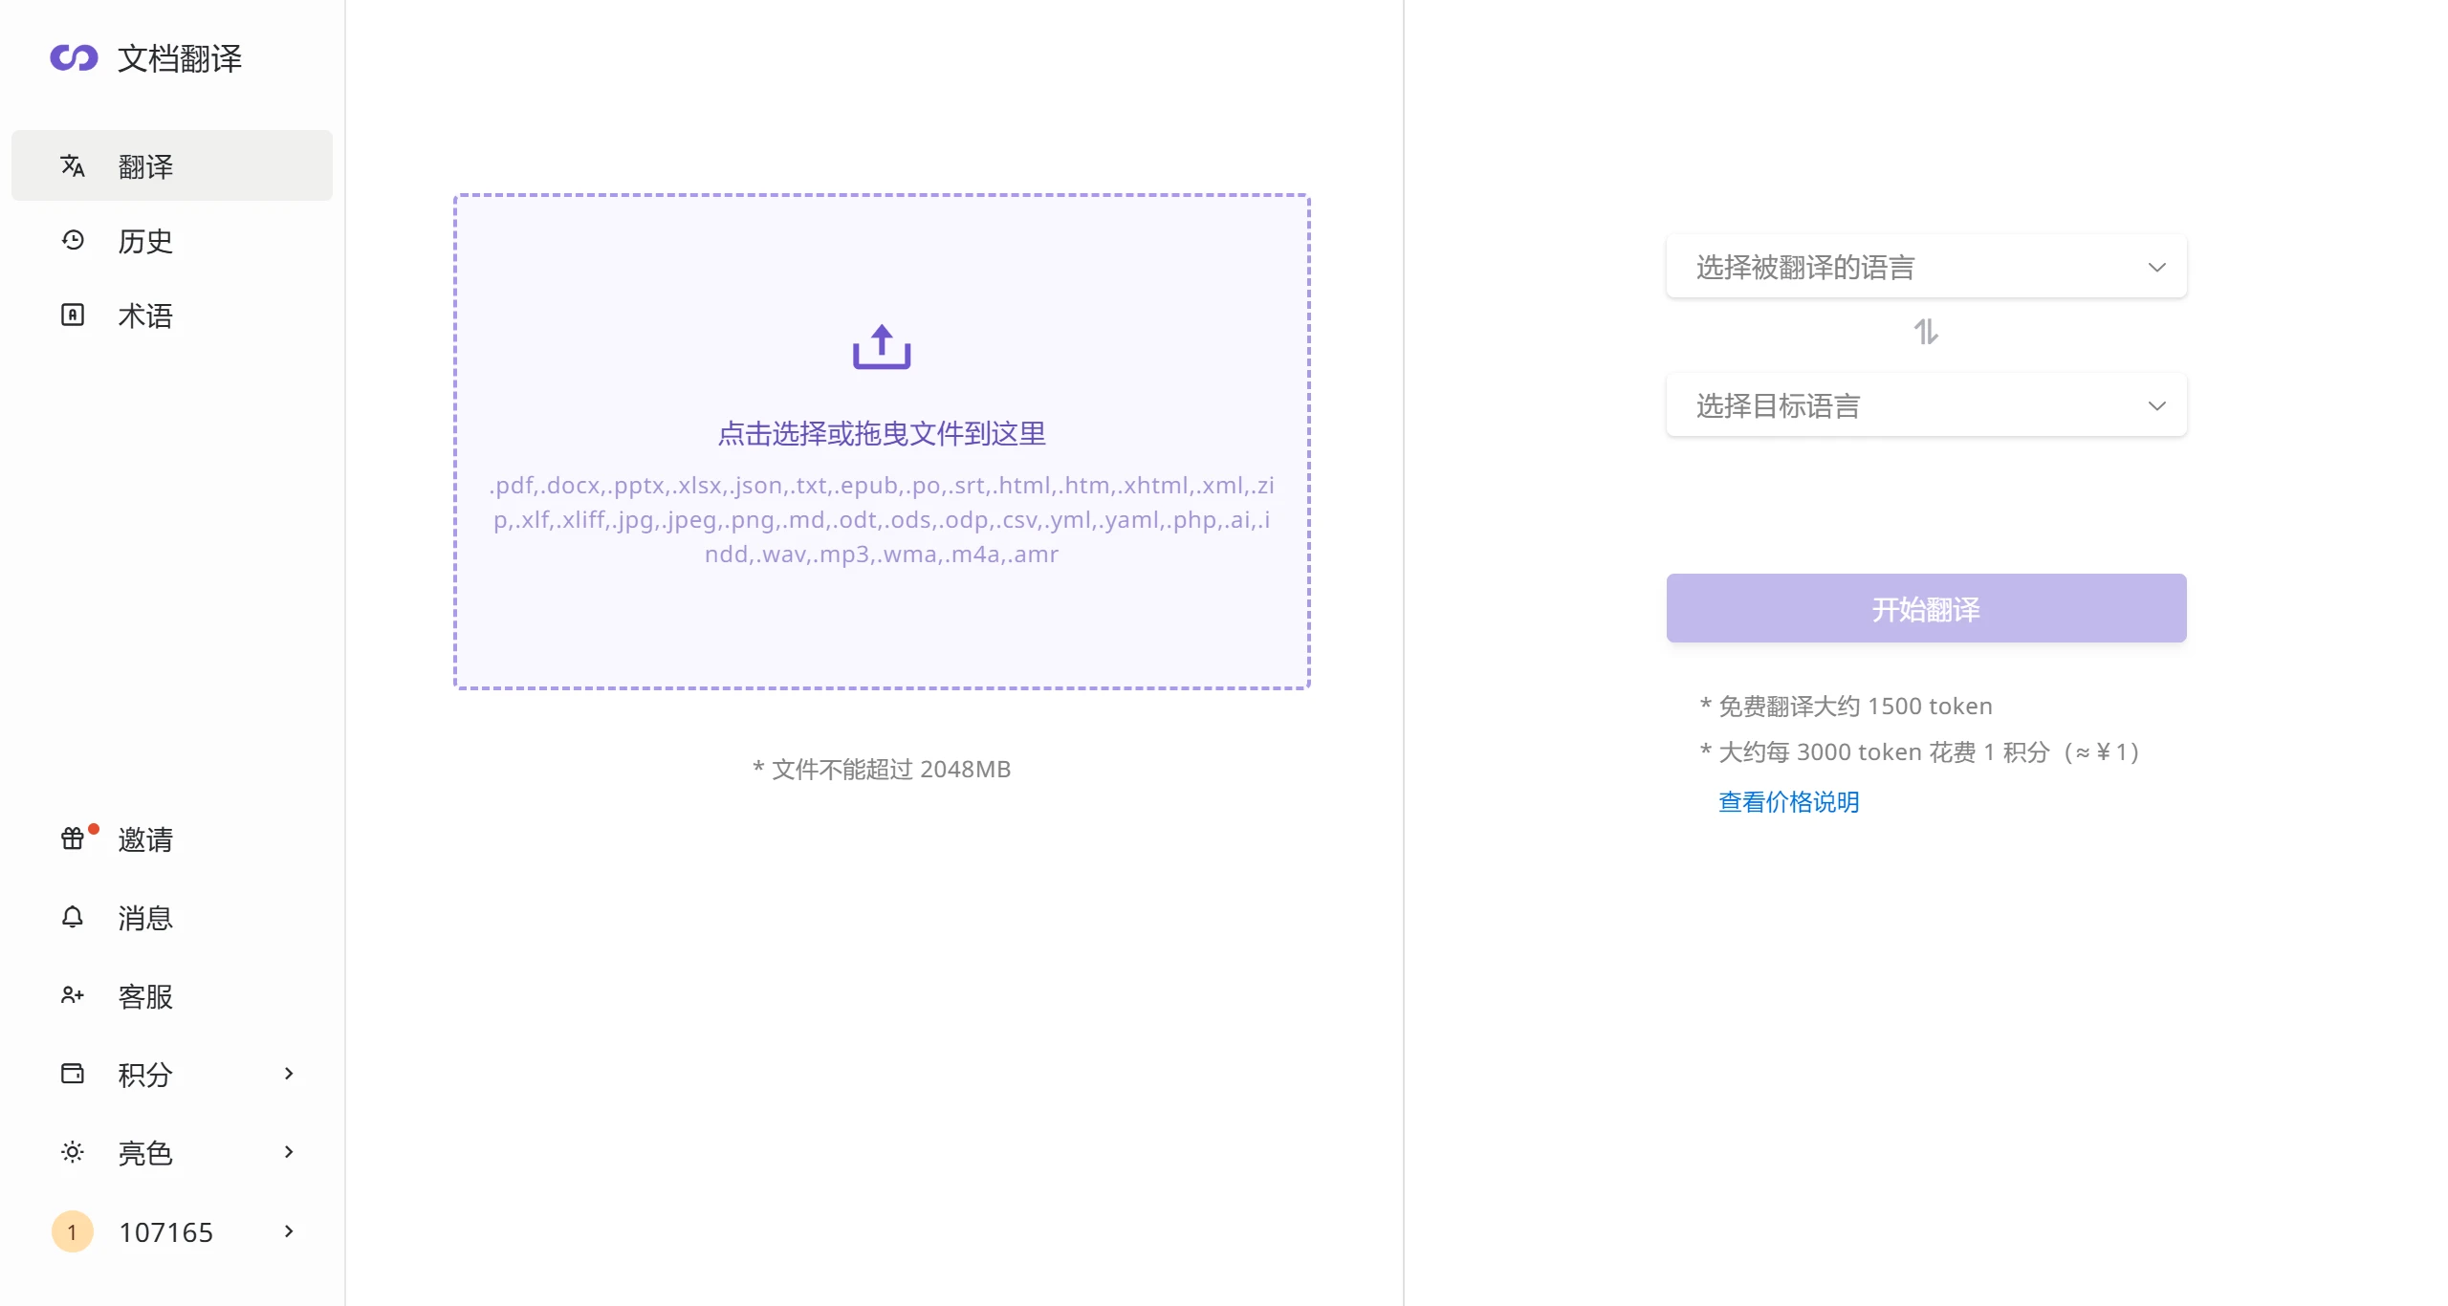Click the customer service person icon
Viewport: 2448px width, 1306px height.
(73, 995)
